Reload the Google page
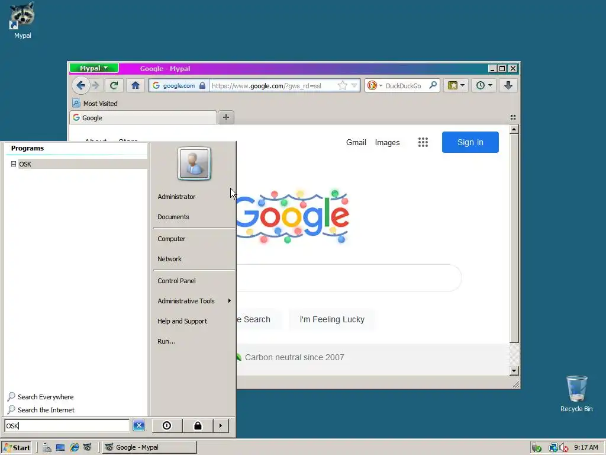 tap(114, 85)
